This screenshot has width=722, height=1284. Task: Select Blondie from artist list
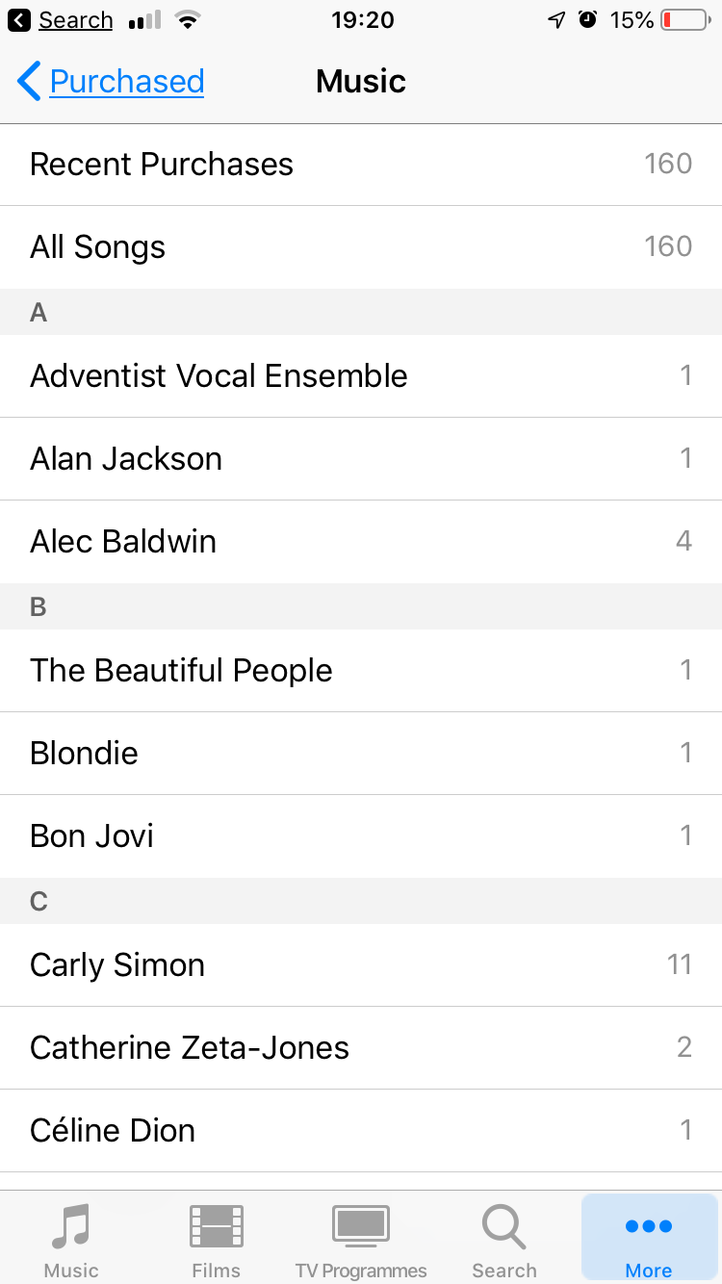361,754
